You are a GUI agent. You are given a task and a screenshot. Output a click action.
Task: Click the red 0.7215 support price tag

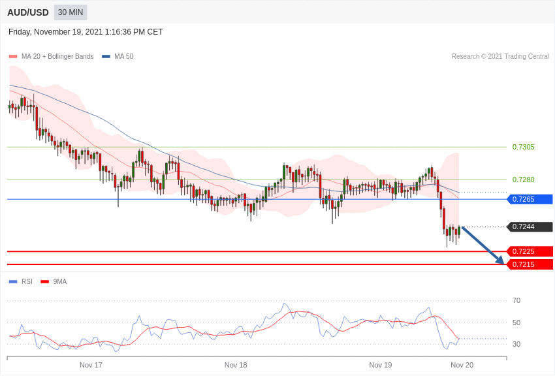(530, 264)
